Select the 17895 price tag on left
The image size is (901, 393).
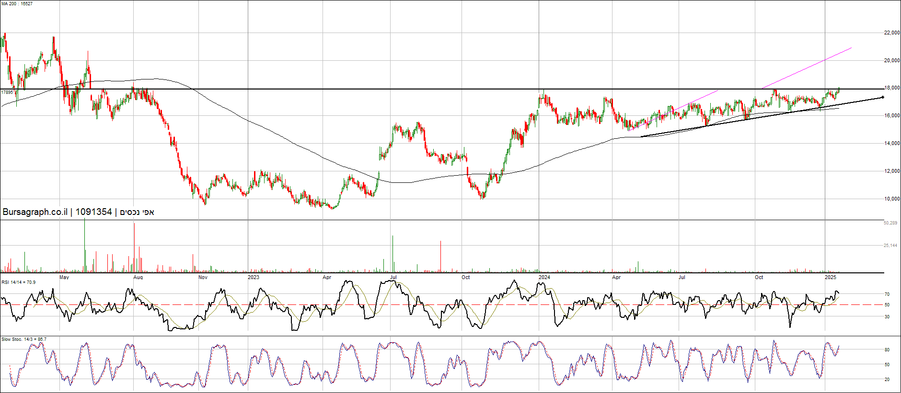(x=7, y=92)
